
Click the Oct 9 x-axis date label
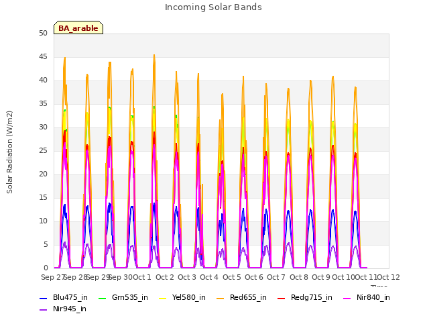click(321, 277)
